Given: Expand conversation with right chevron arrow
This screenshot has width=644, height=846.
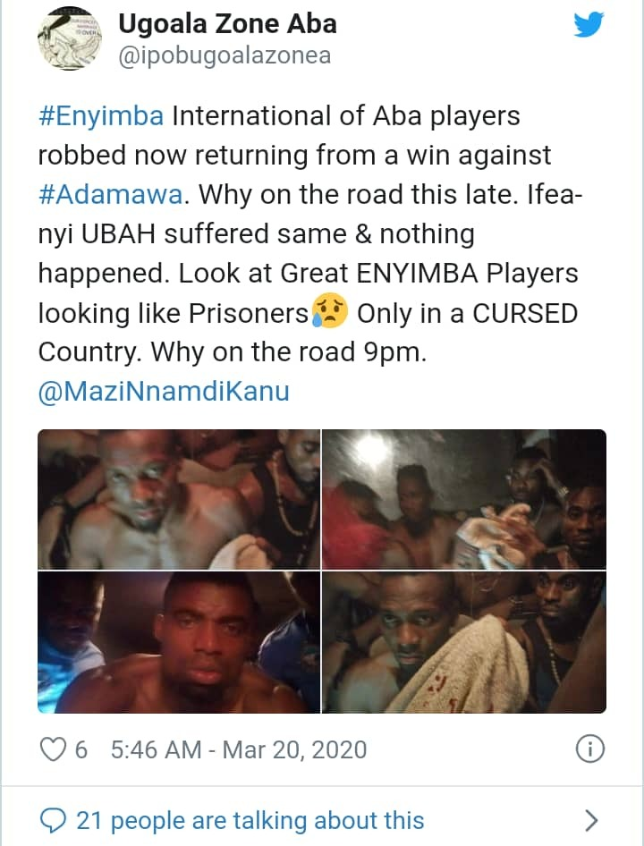Looking at the screenshot, I should point(591,820).
